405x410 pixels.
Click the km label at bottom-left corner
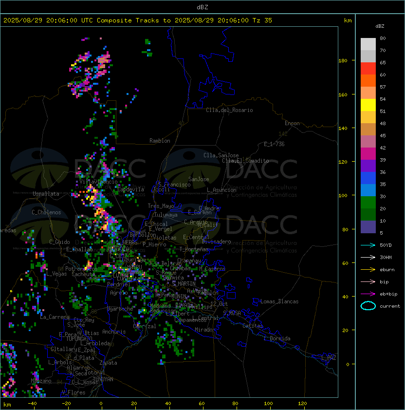coord(7,405)
